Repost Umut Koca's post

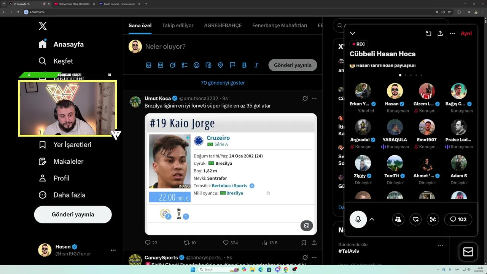pyautogui.click(x=190, y=242)
